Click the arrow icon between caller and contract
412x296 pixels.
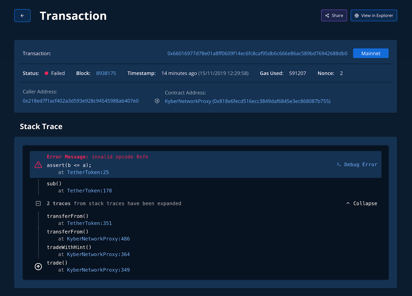[157, 101]
